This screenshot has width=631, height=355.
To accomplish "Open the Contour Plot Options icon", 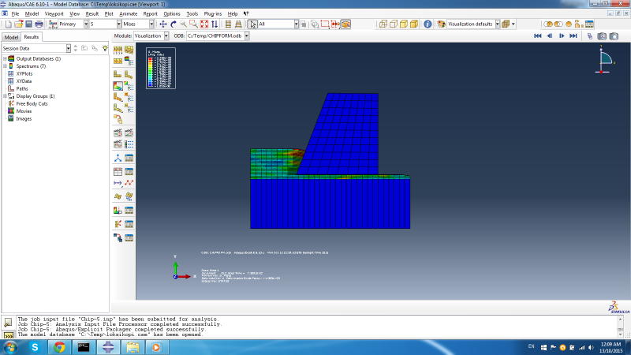I will click(x=129, y=86).
